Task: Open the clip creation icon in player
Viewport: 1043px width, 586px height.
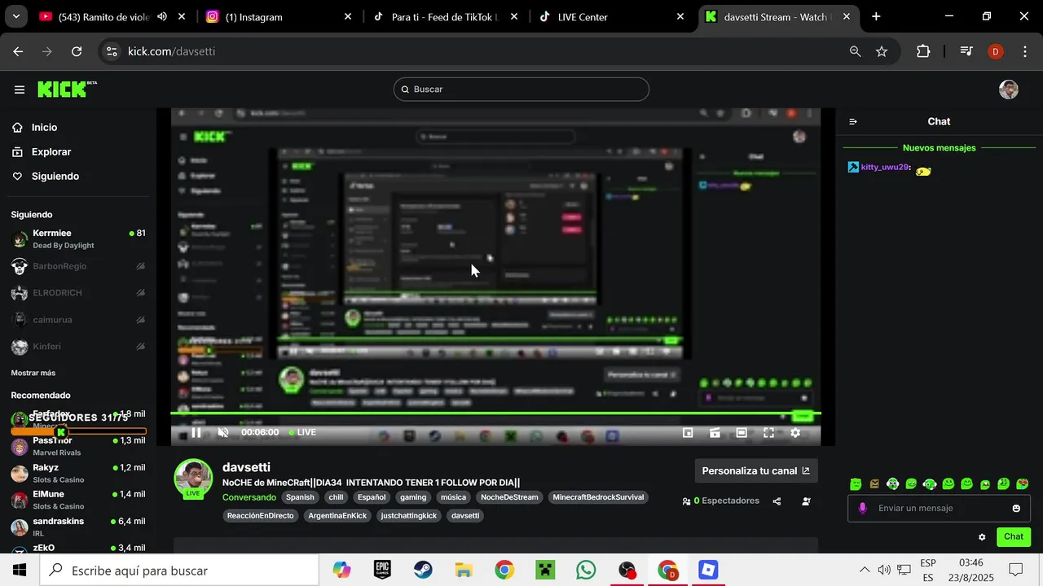Action: (715, 433)
